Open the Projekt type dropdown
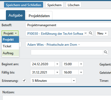The height and width of the screenshot is (100, 111). [x=10, y=33]
